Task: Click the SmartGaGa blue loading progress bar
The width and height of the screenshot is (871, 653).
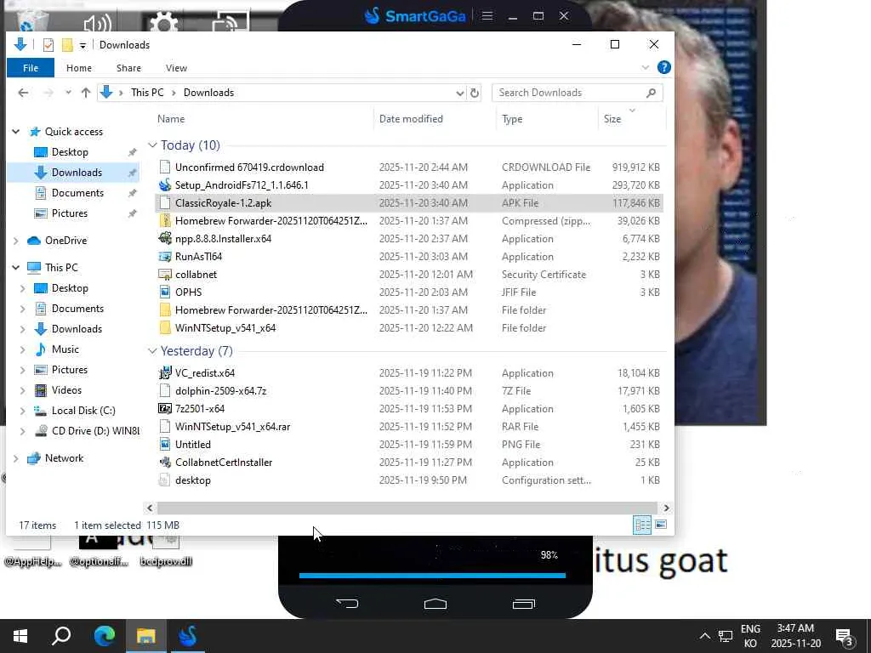Action: pyautogui.click(x=432, y=576)
